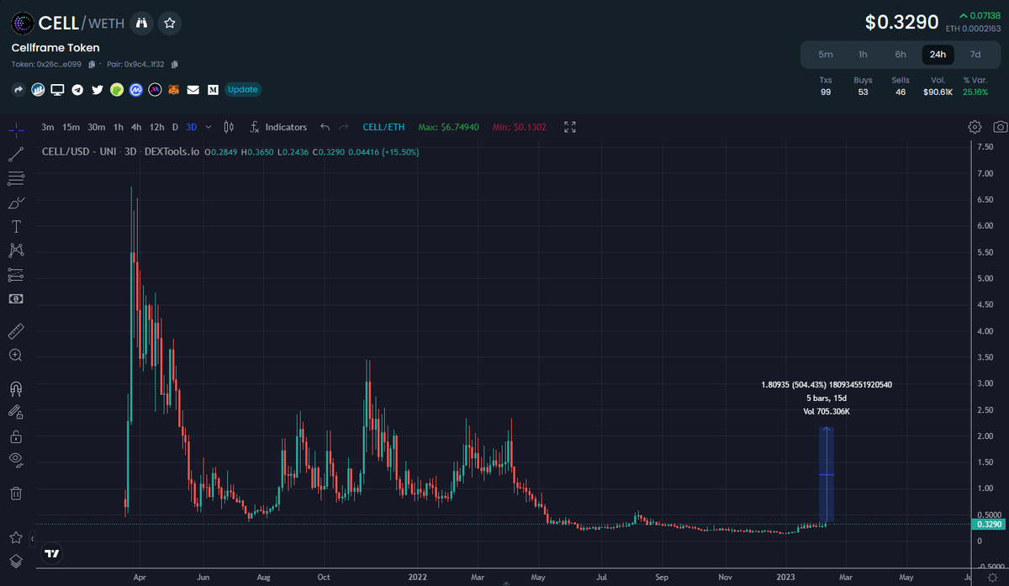The image size is (1009, 586).
Task: Open chart settings gear icon
Action: click(x=975, y=127)
